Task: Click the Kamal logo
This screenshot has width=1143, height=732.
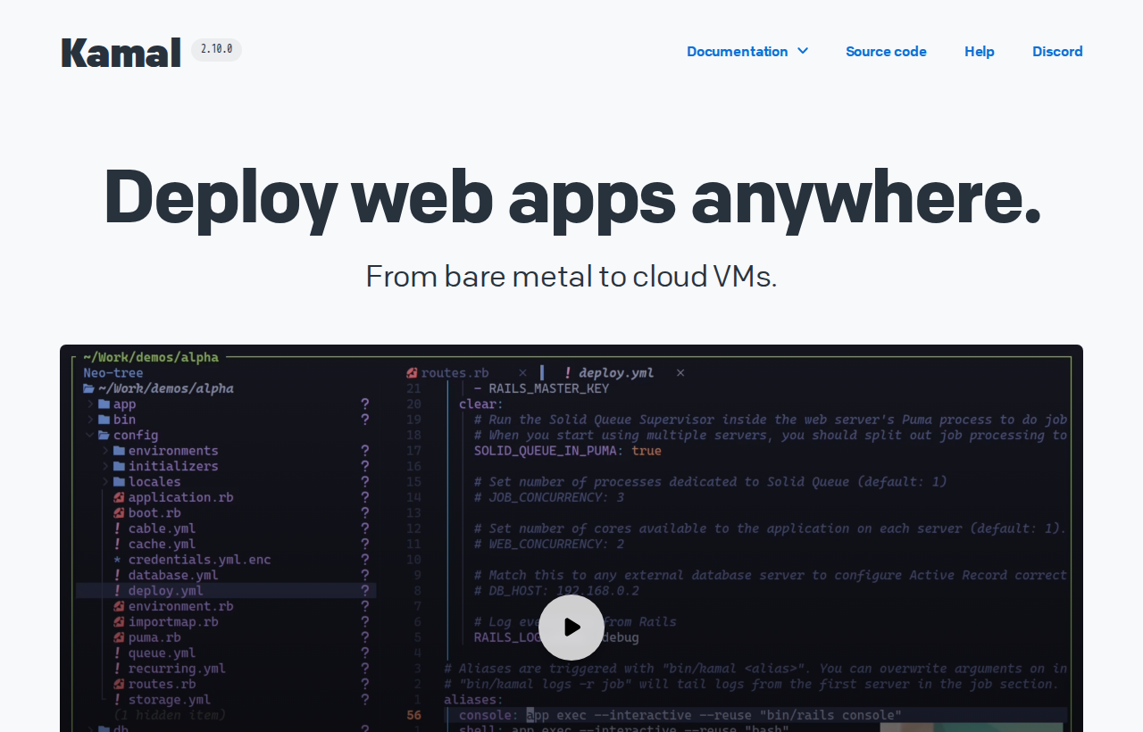Action: point(121,53)
